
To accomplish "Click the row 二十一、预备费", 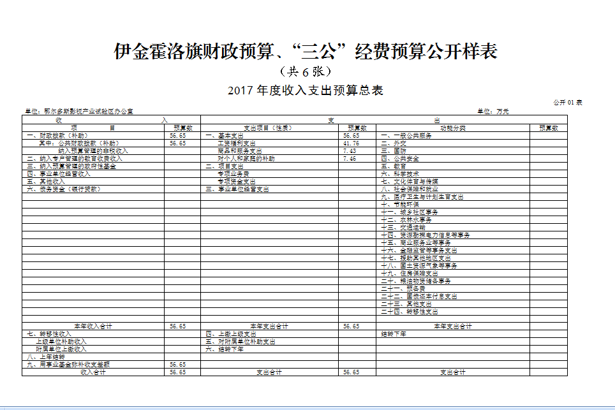I will (452, 288).
